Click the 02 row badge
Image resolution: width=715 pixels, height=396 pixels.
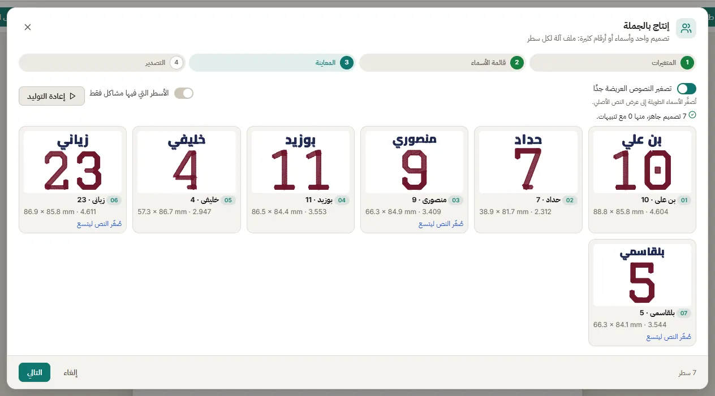(570, 201)
